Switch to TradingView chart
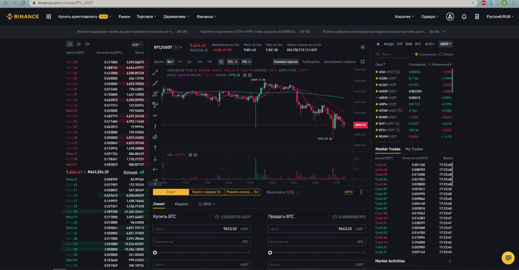519x270 pixels. coord(311,62)
